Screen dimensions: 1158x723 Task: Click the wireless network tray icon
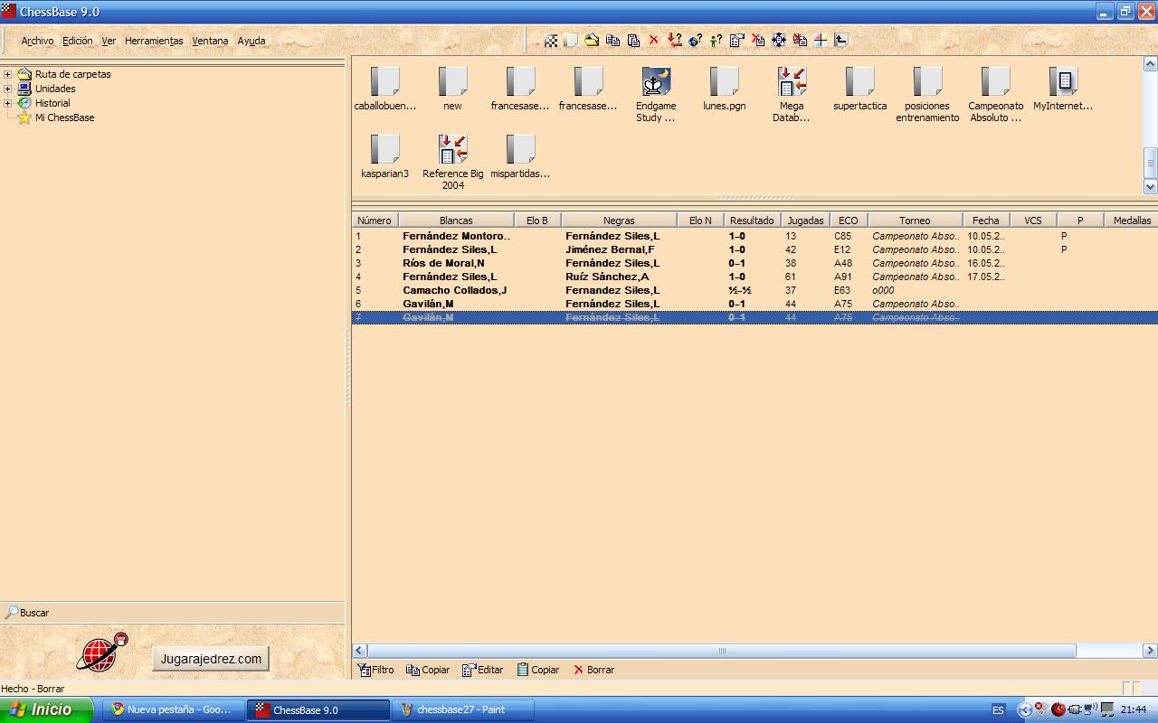tap(1090, 709)
